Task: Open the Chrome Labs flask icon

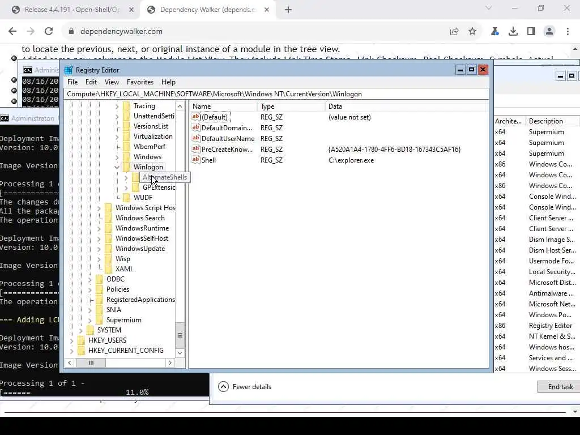Action: point(495,32)
